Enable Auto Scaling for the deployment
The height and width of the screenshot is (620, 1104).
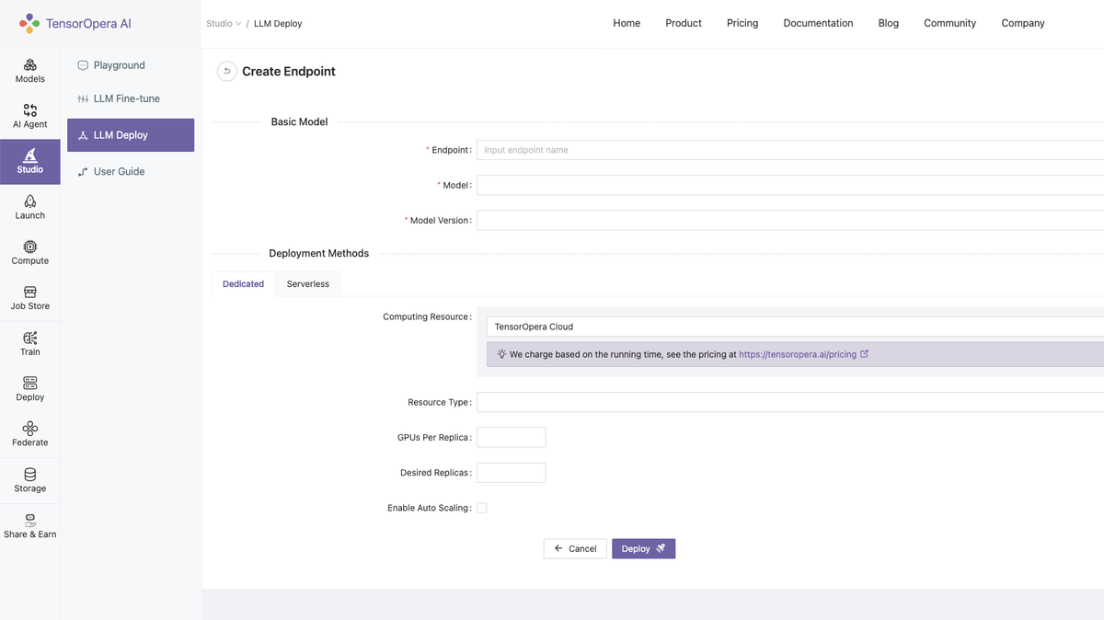point(481,507)
